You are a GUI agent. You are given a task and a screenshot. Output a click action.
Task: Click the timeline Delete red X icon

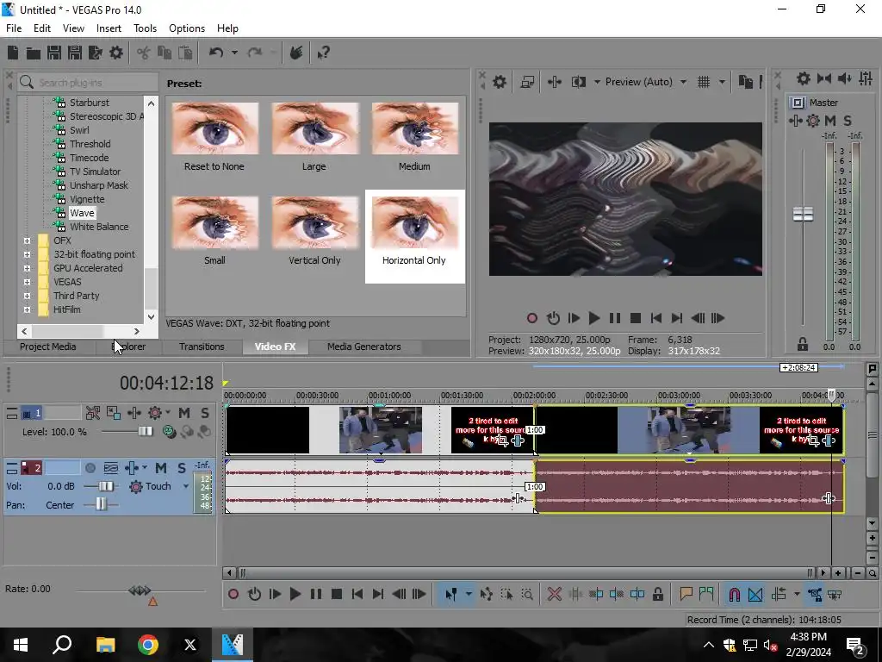tap(554, 594)
